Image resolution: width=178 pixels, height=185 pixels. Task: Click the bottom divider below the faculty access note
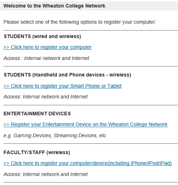click(x=91, y=182)
